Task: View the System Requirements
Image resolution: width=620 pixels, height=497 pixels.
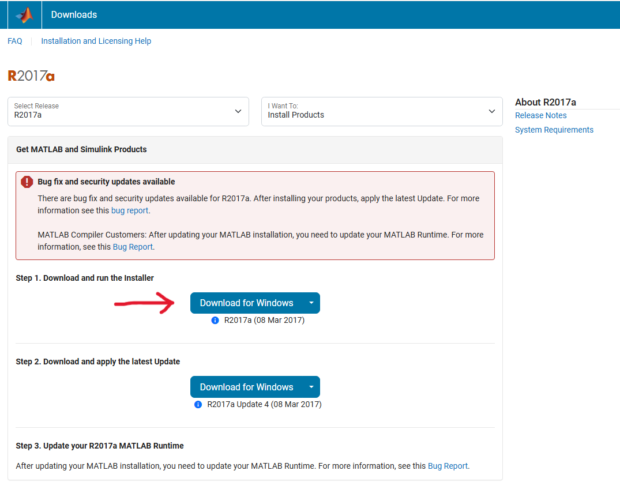Action: [x=554, y=130]
